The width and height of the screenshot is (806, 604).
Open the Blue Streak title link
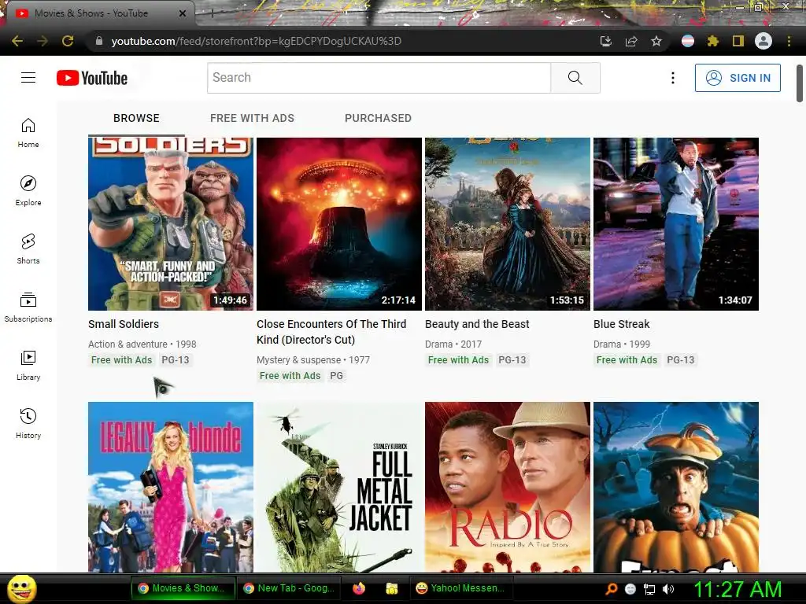[x=622, y=324]
